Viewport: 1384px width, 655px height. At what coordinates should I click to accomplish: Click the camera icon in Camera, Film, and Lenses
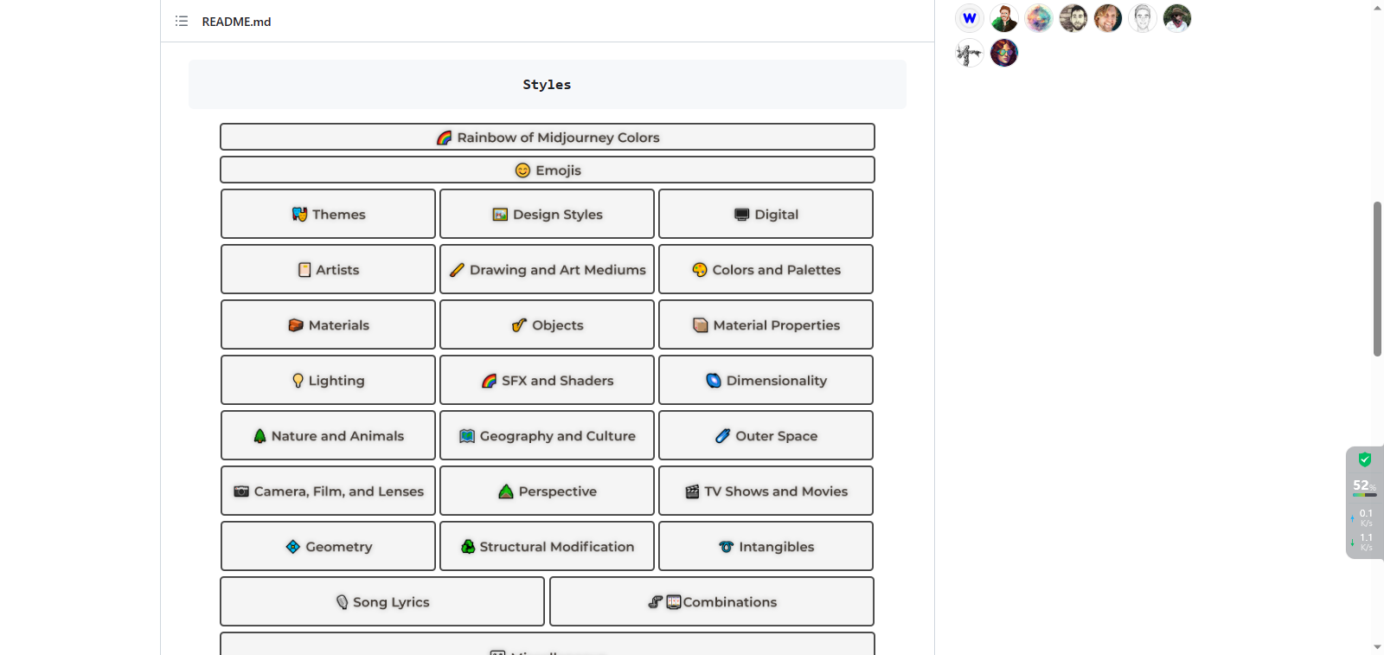[x=241, y=491]
